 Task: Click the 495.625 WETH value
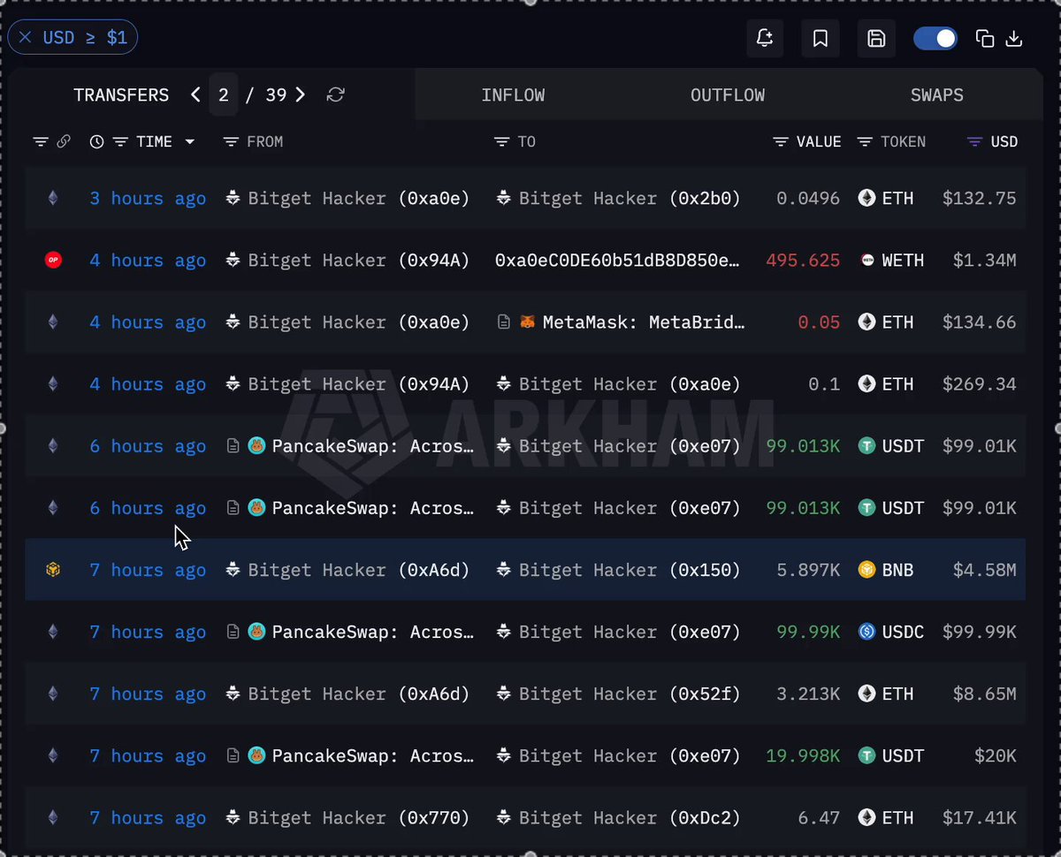[803, 260]
